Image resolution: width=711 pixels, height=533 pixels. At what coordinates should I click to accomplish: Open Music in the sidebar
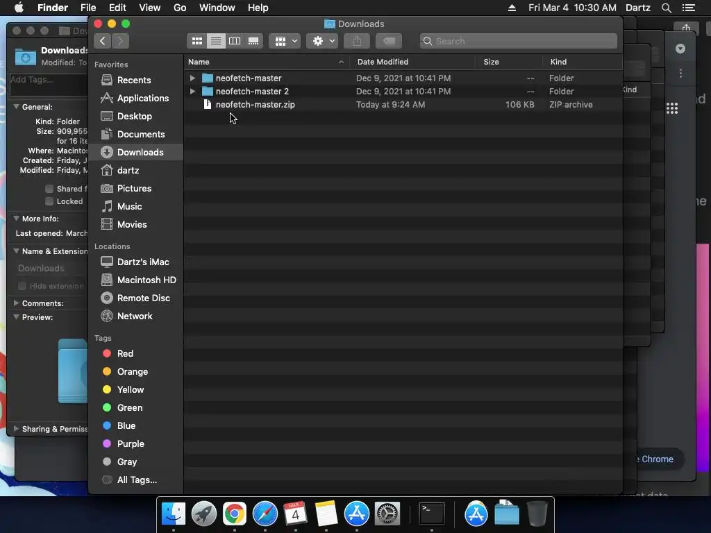pyautogui.click(x=136, y=207)
